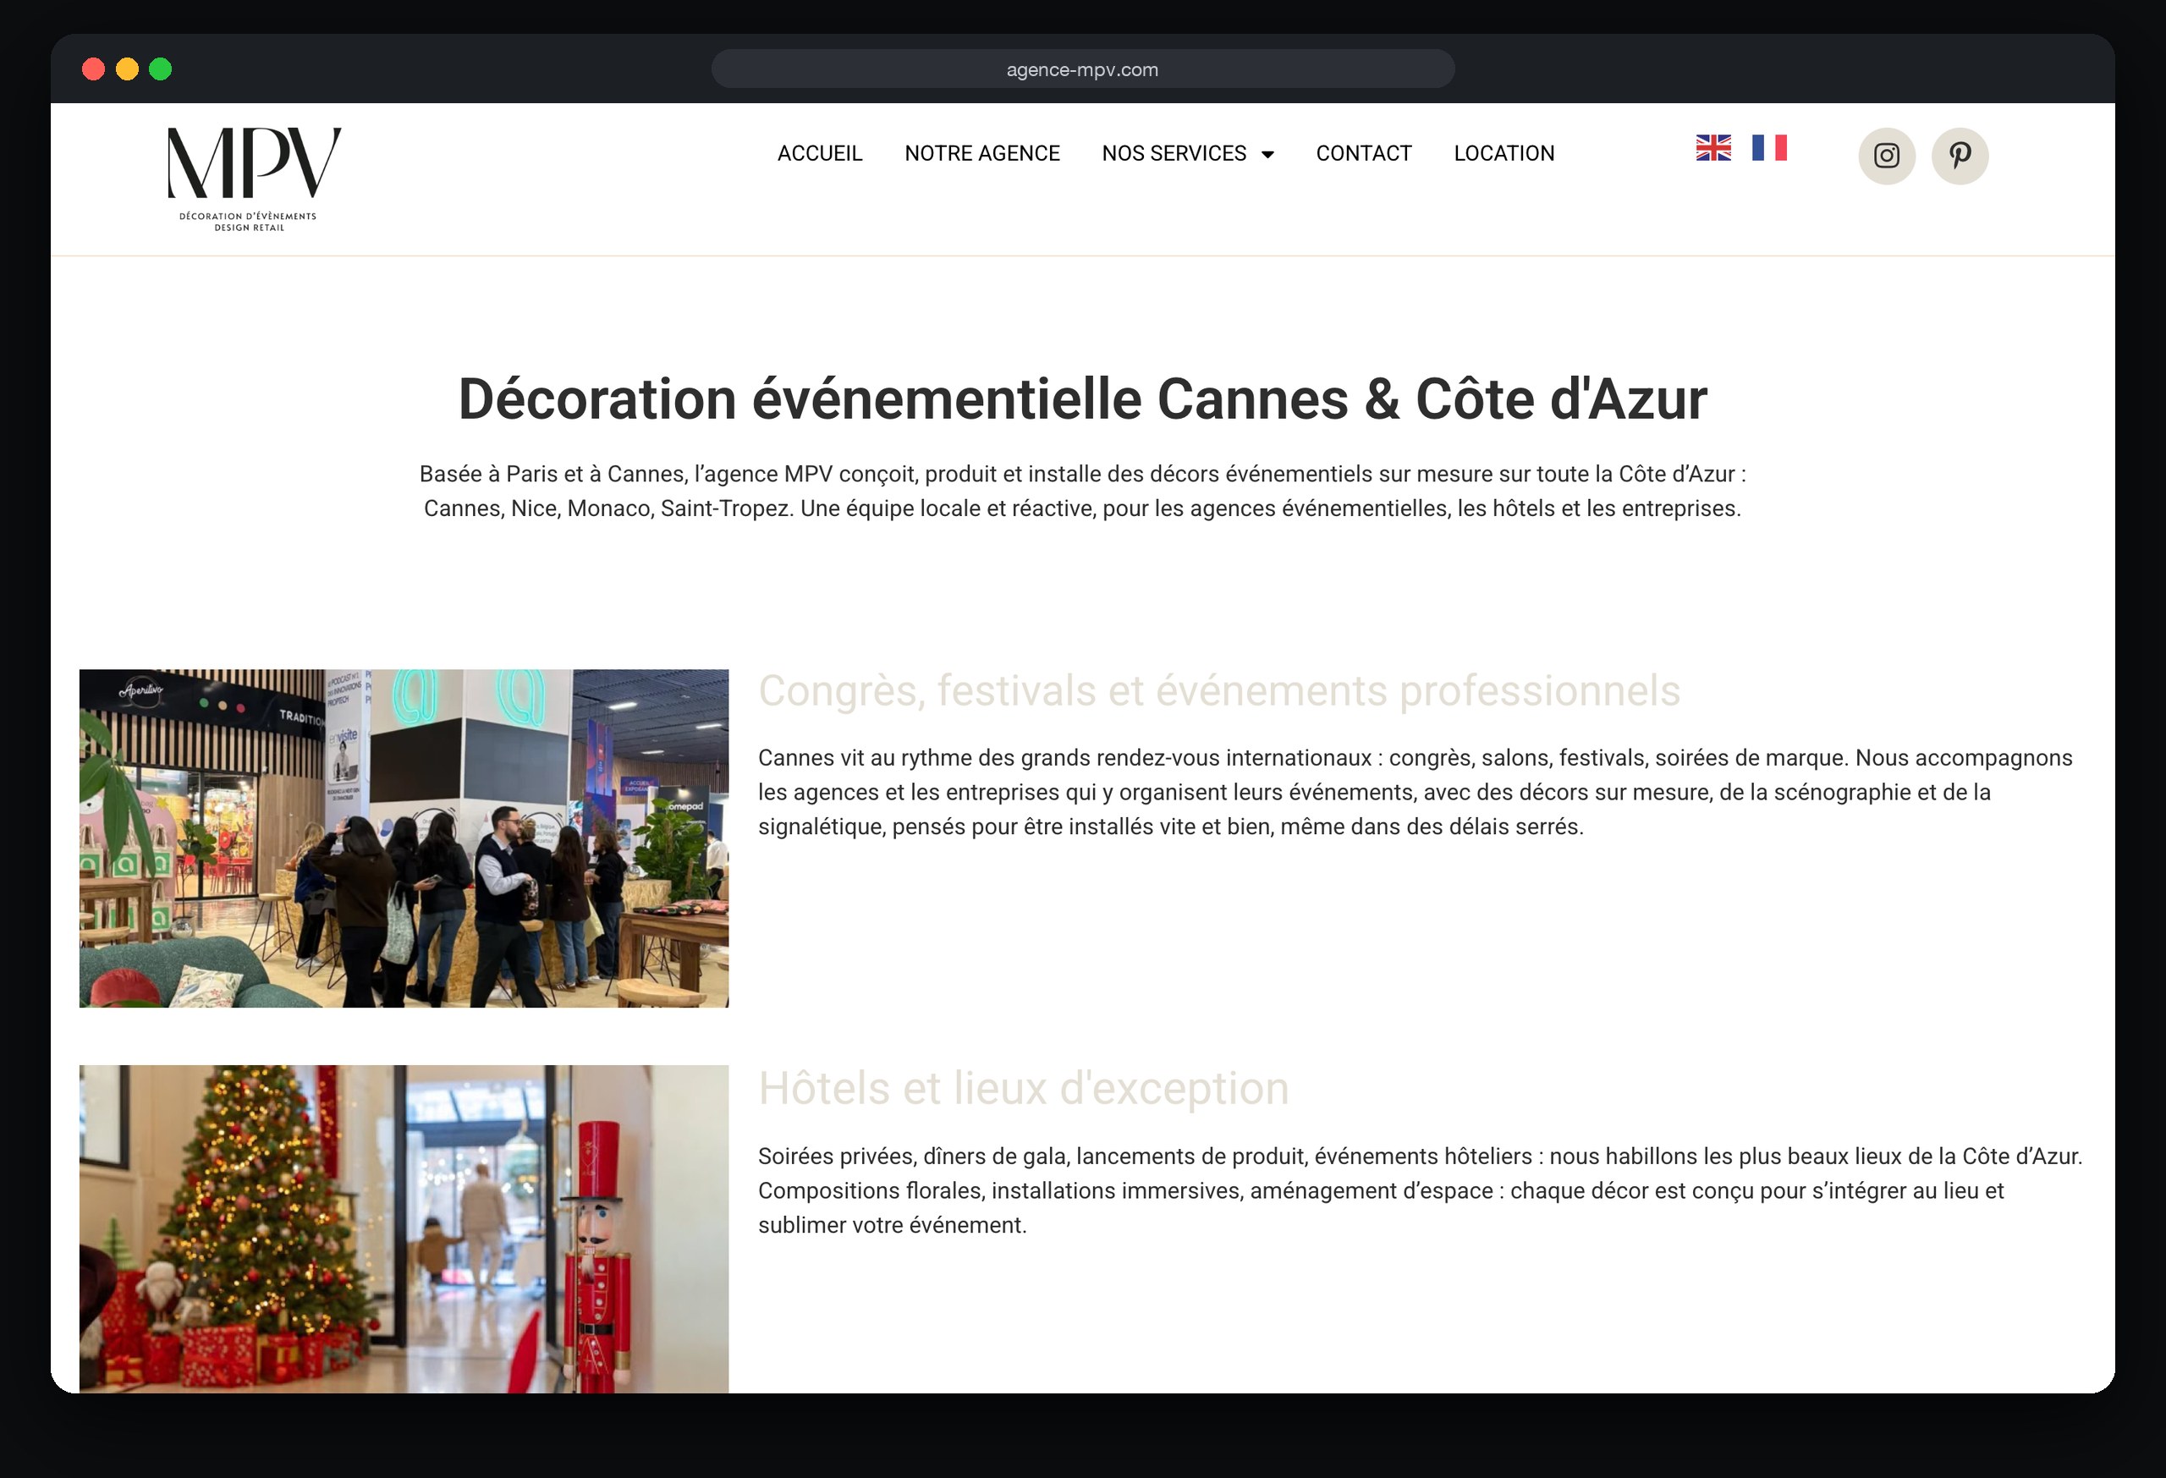Click title Décoration événementielle Cannes & Côte d'Azur
This screenshot has width=2166, height=1478.
click(1082, 398)
